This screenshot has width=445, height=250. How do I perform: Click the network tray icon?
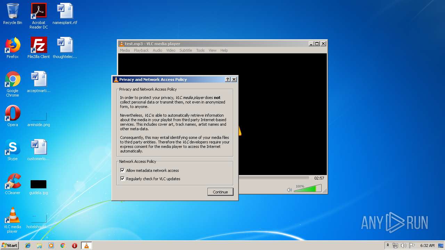395,245
